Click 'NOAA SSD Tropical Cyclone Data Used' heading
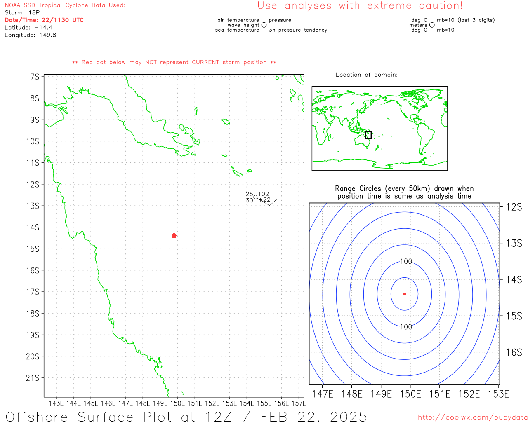Image resolution: width=528 pixels, height=422 pixels. [65, 5]
